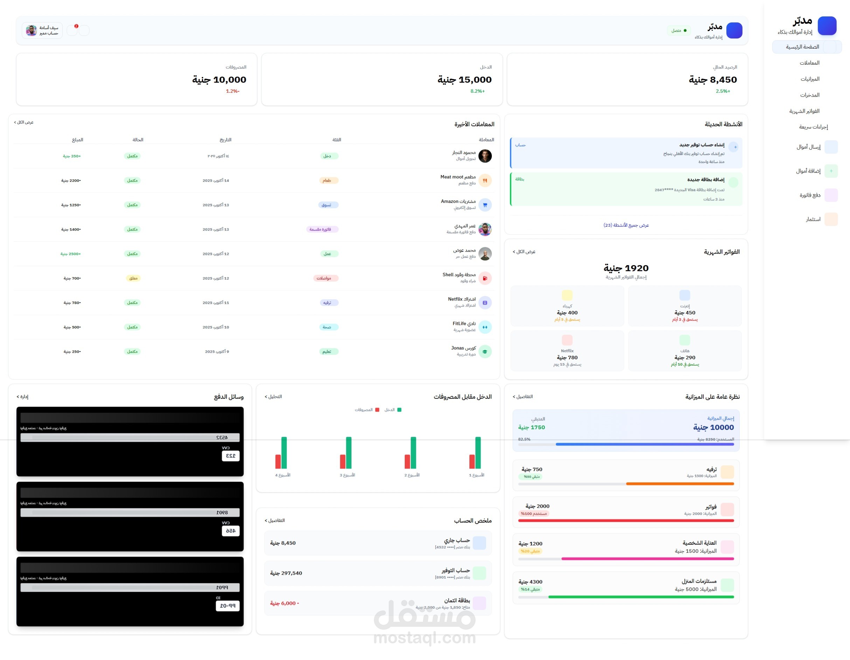This screenshot has width=850, height=660.
Task: Click the dumbbell icon for FitLife club
Action: [x=485, y=327]
